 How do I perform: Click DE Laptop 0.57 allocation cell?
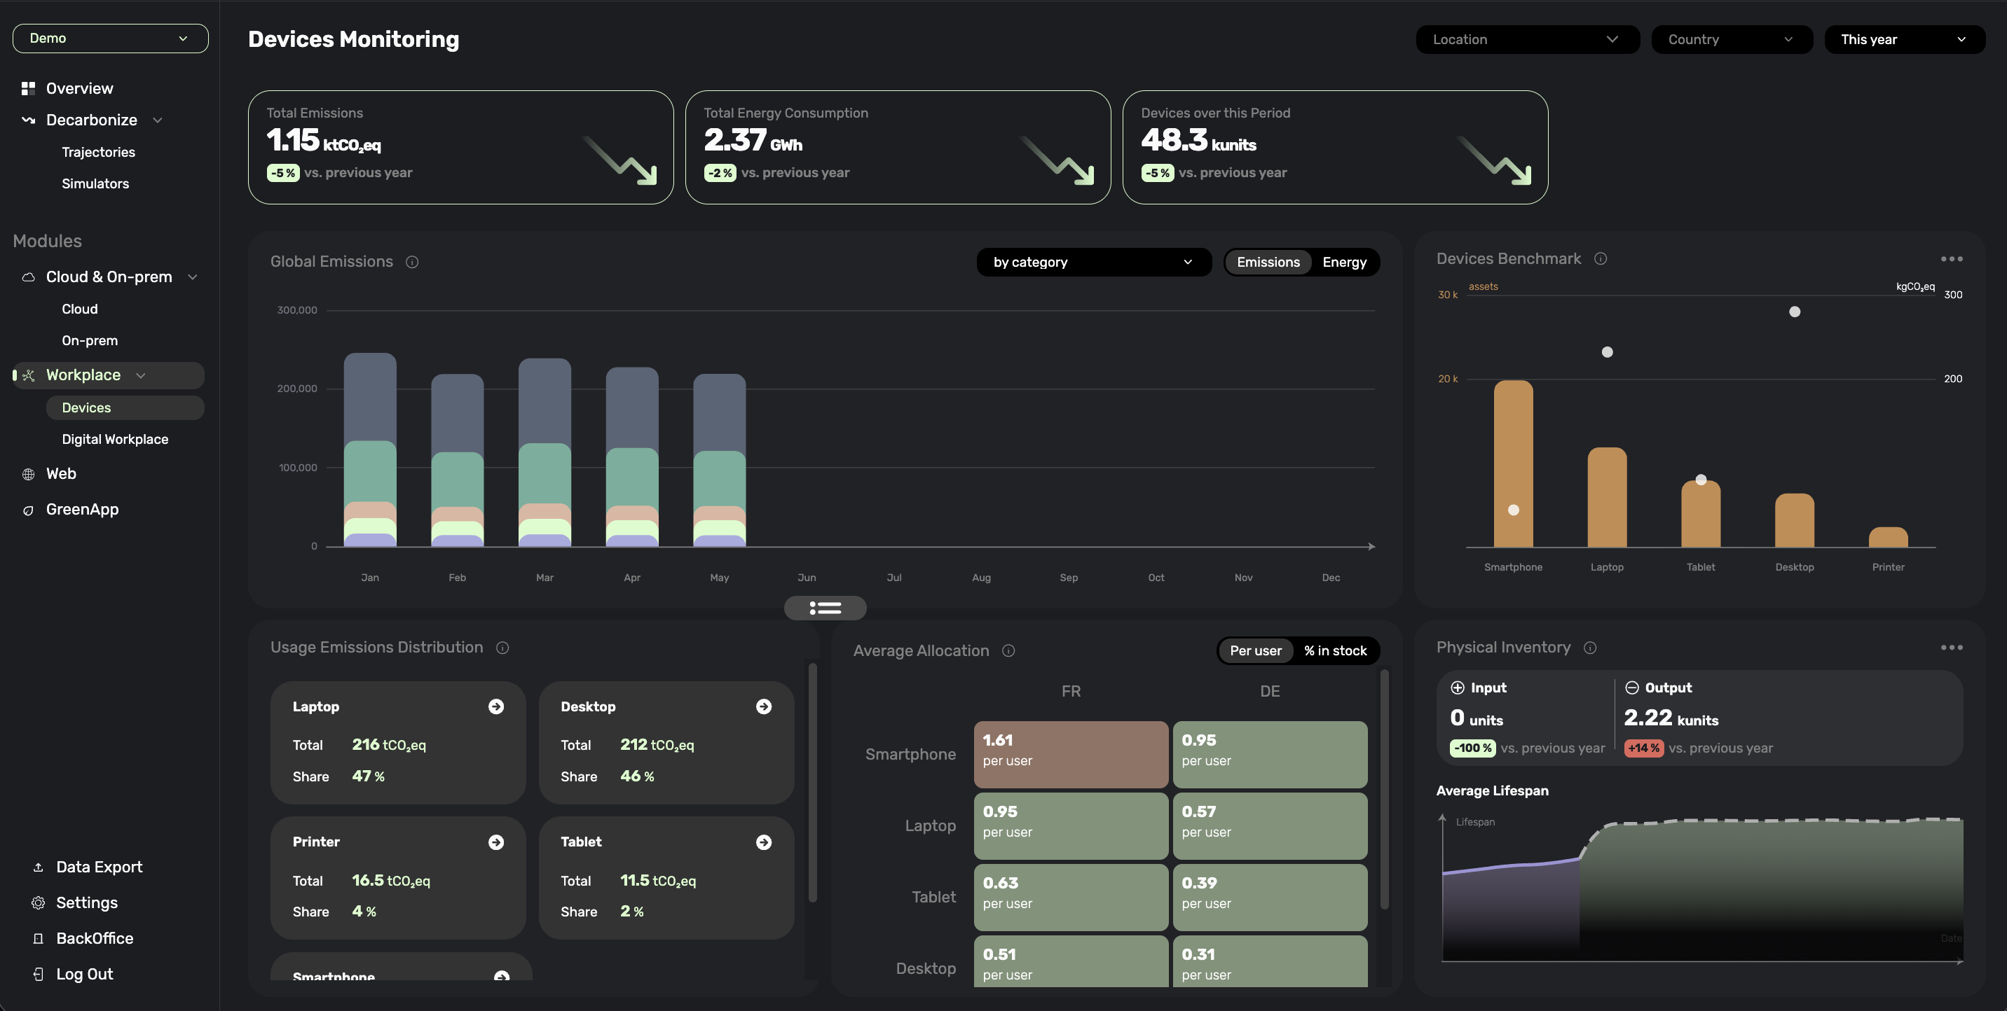1270,827
